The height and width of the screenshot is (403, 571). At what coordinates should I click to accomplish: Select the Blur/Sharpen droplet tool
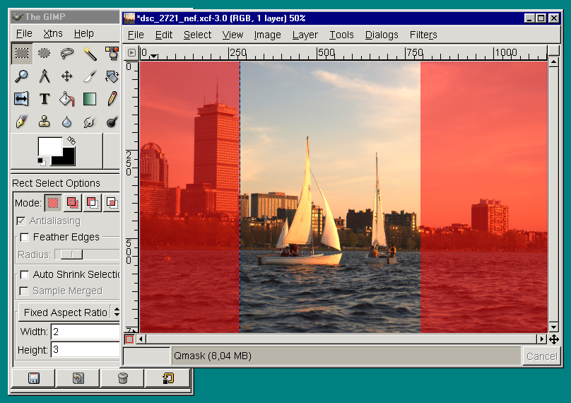pos(66,122)
